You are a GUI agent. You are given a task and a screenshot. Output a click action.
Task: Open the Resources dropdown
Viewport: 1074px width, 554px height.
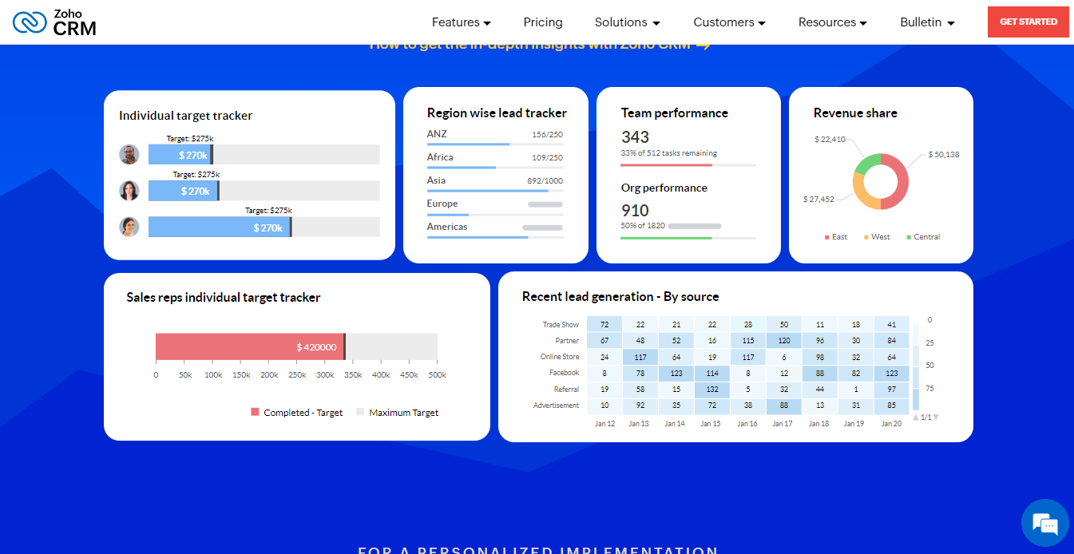tap(833, 22)
